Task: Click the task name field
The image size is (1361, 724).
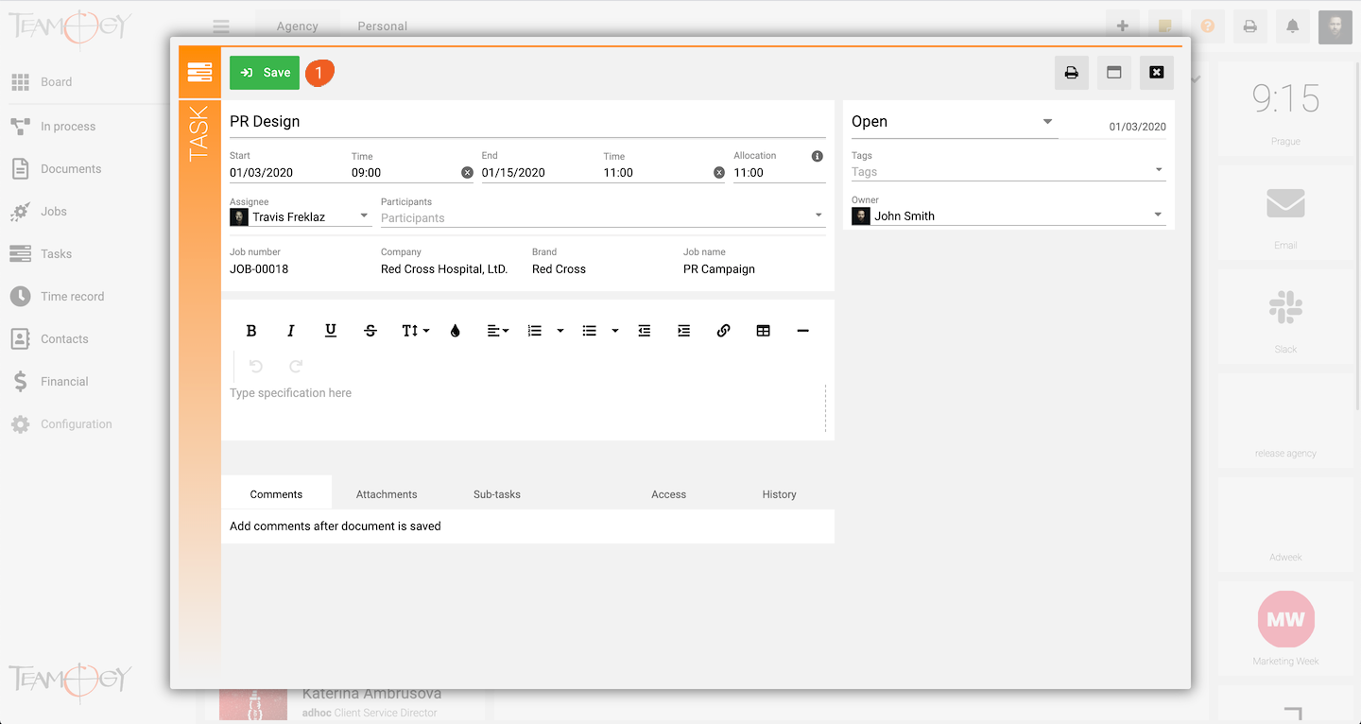Action: (x=527, y=122)
